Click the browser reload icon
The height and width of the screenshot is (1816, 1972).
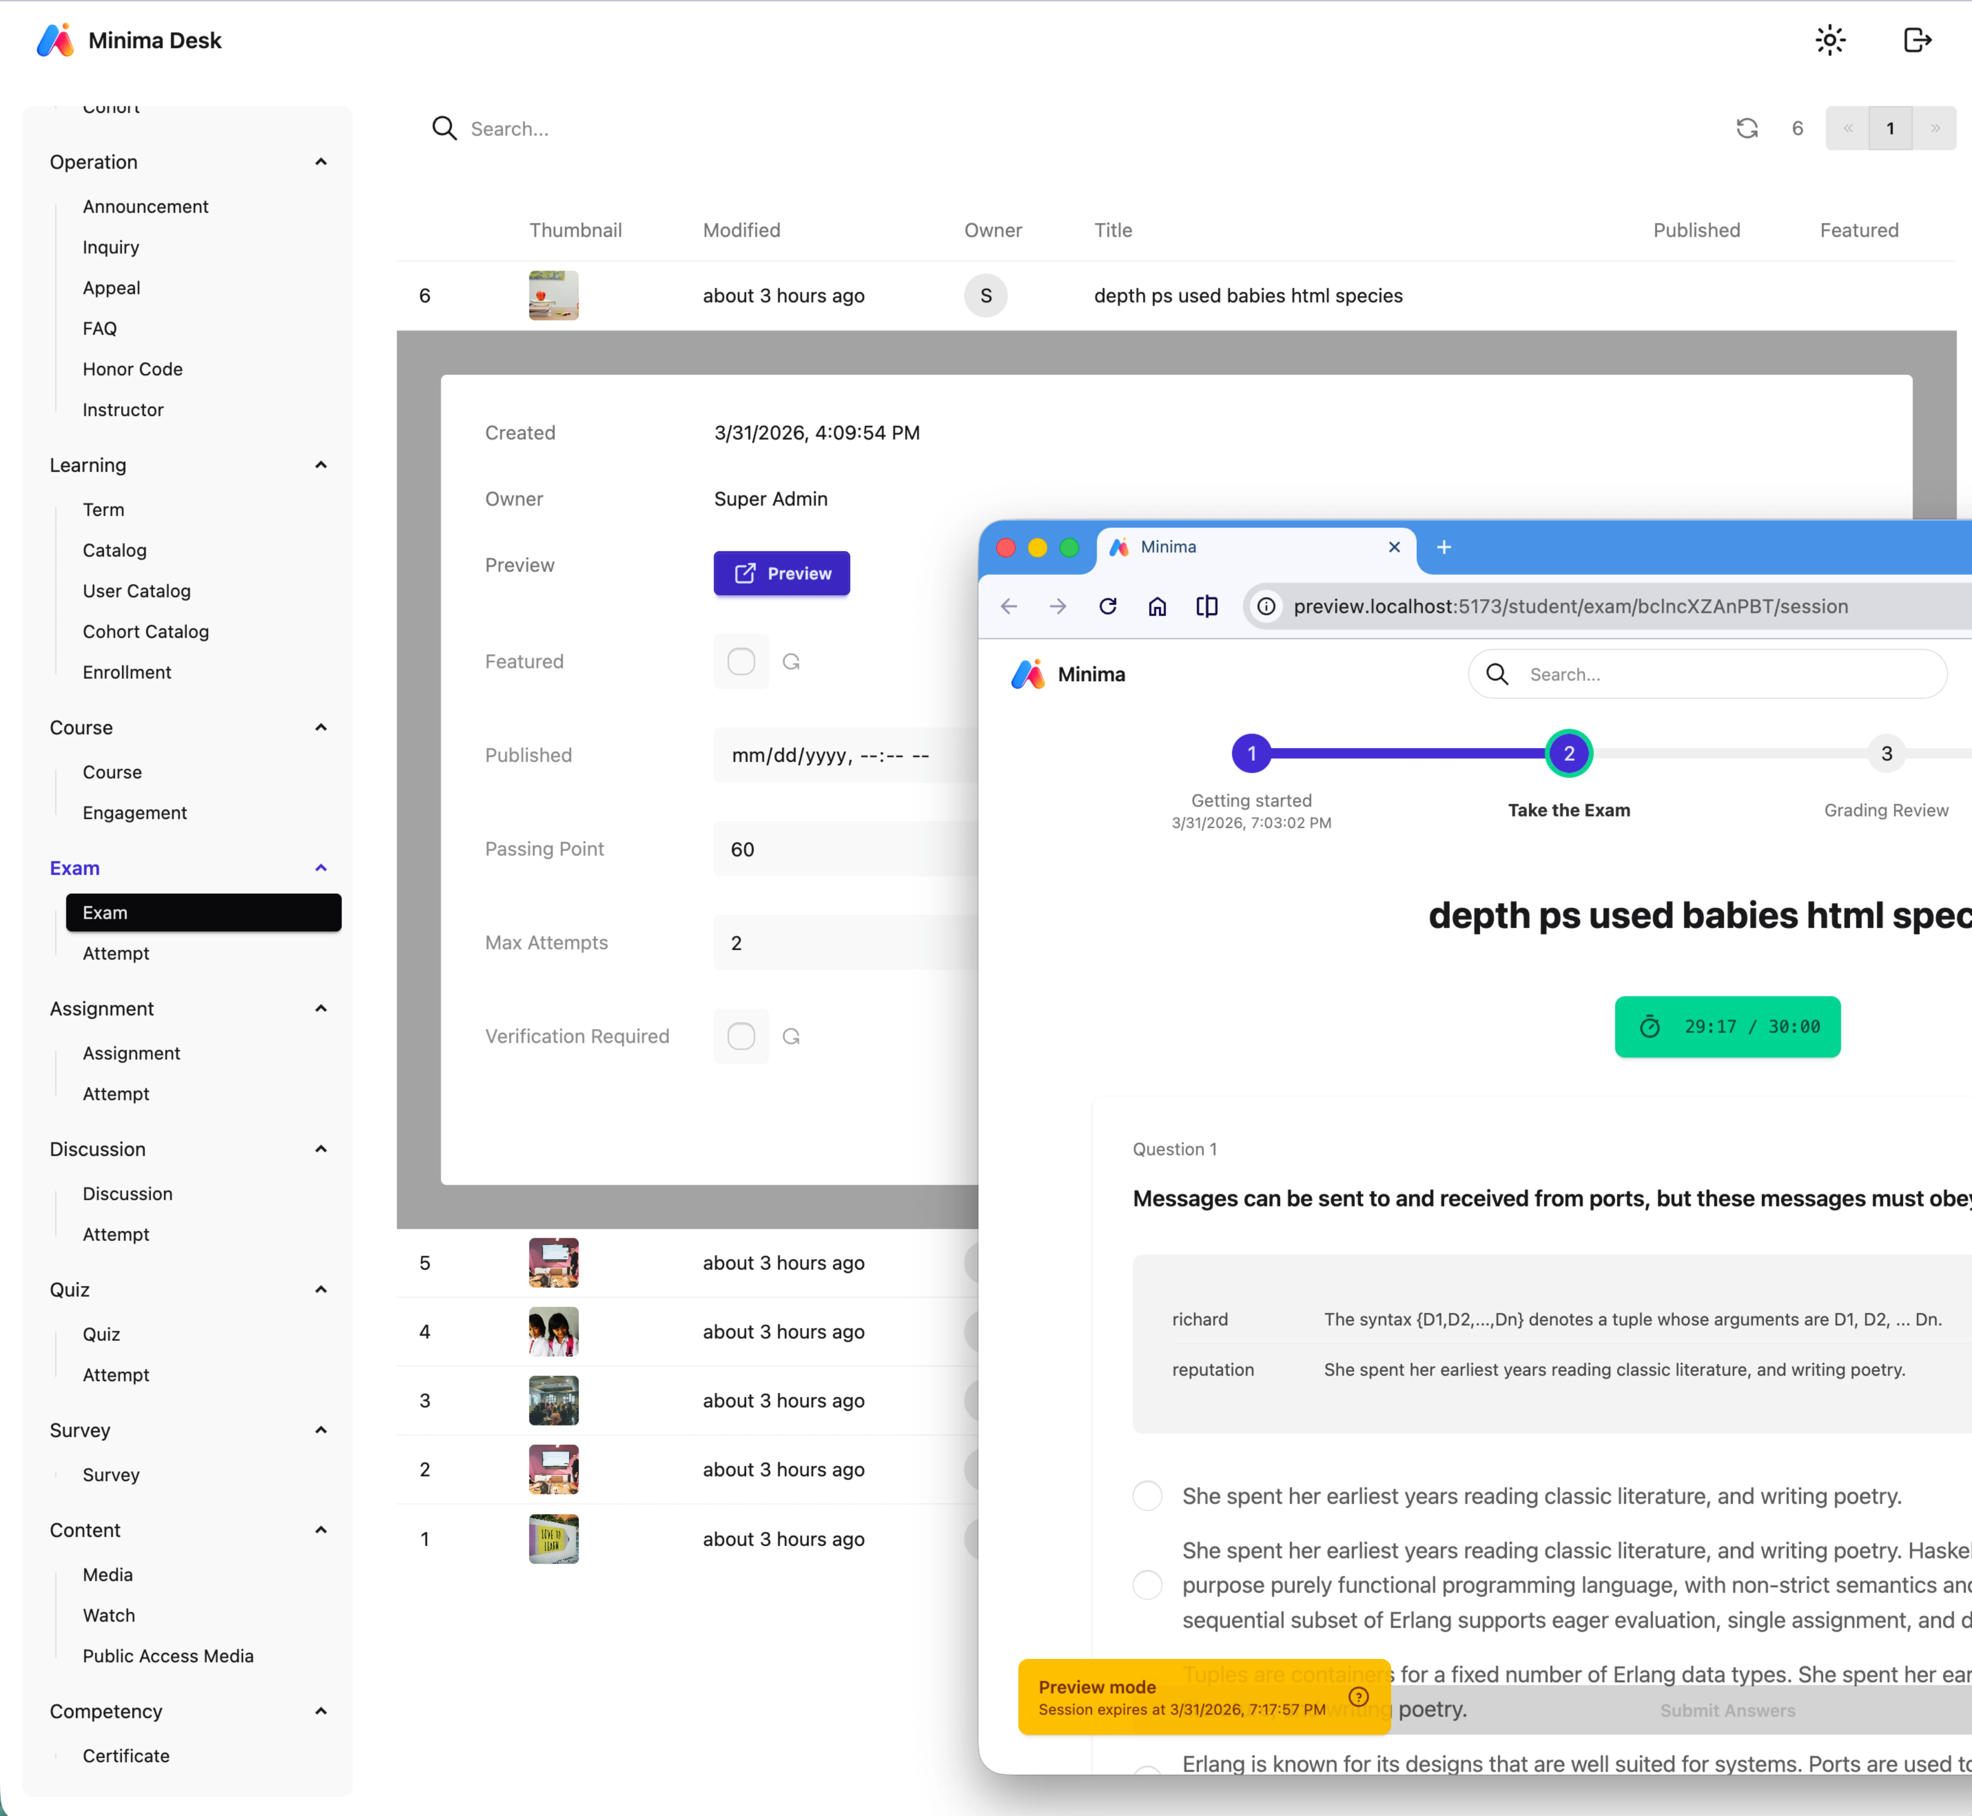coord(1108,606)
